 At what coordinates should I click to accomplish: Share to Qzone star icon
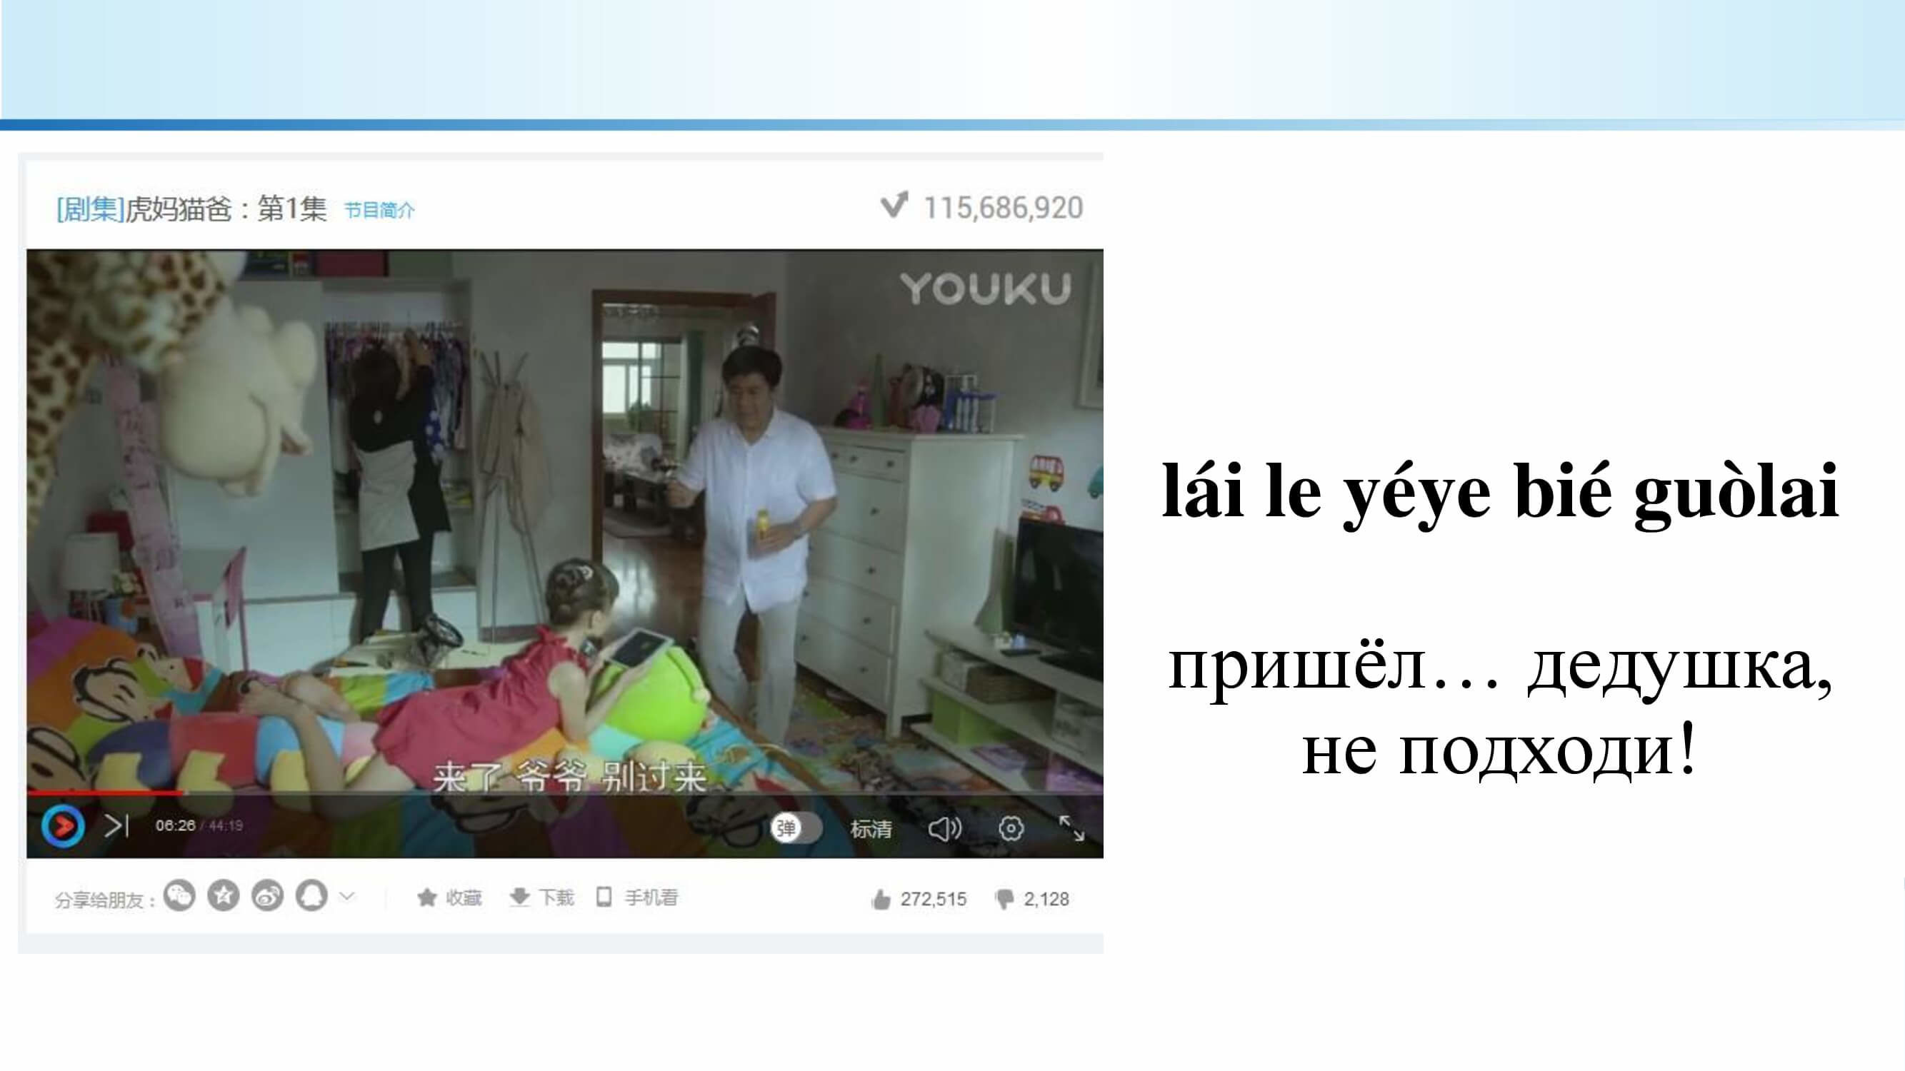click(224, 896)
